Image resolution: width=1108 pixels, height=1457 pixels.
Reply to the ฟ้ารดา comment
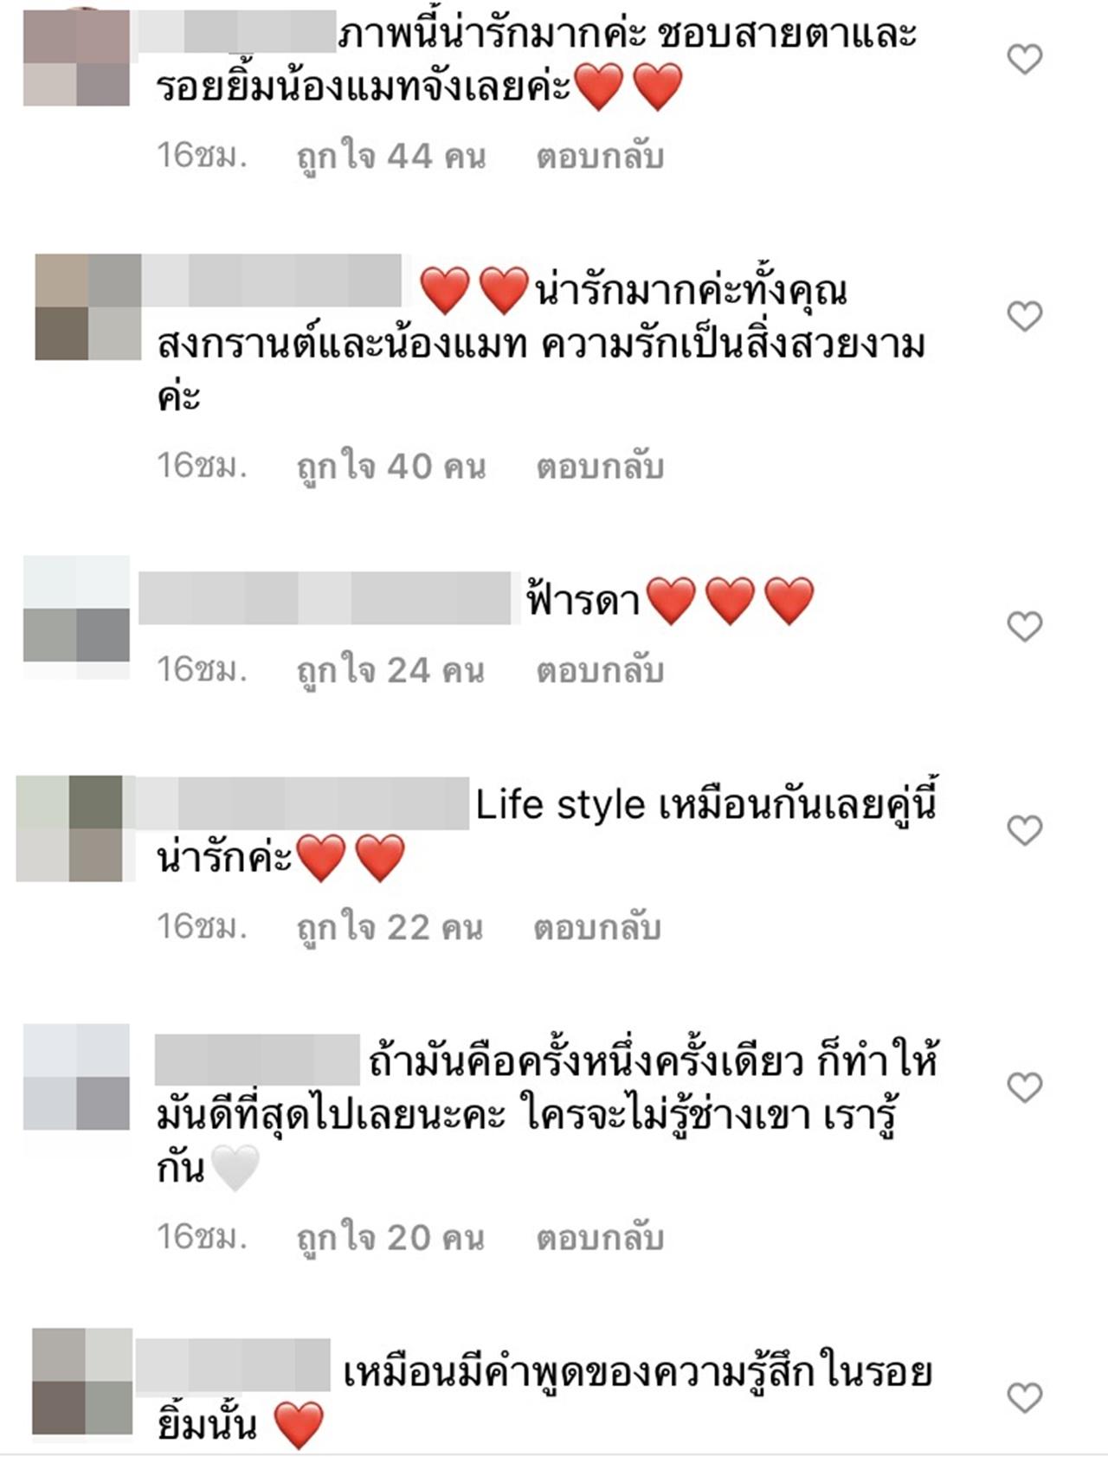pyautogui.click(x=600, y=671)
